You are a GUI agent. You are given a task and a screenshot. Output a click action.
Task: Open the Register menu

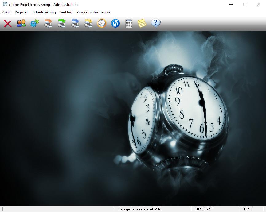pos(21,12)
